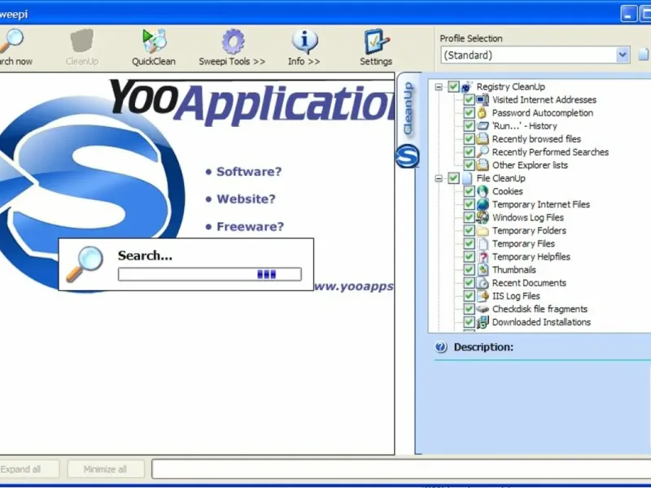Image resolution: width=651 pixels, height=488 pixels.
Task: Follow the Website? link in the banner
Action: coord(246,198)
